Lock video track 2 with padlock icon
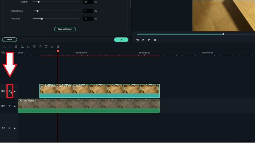 pos(15,91)
